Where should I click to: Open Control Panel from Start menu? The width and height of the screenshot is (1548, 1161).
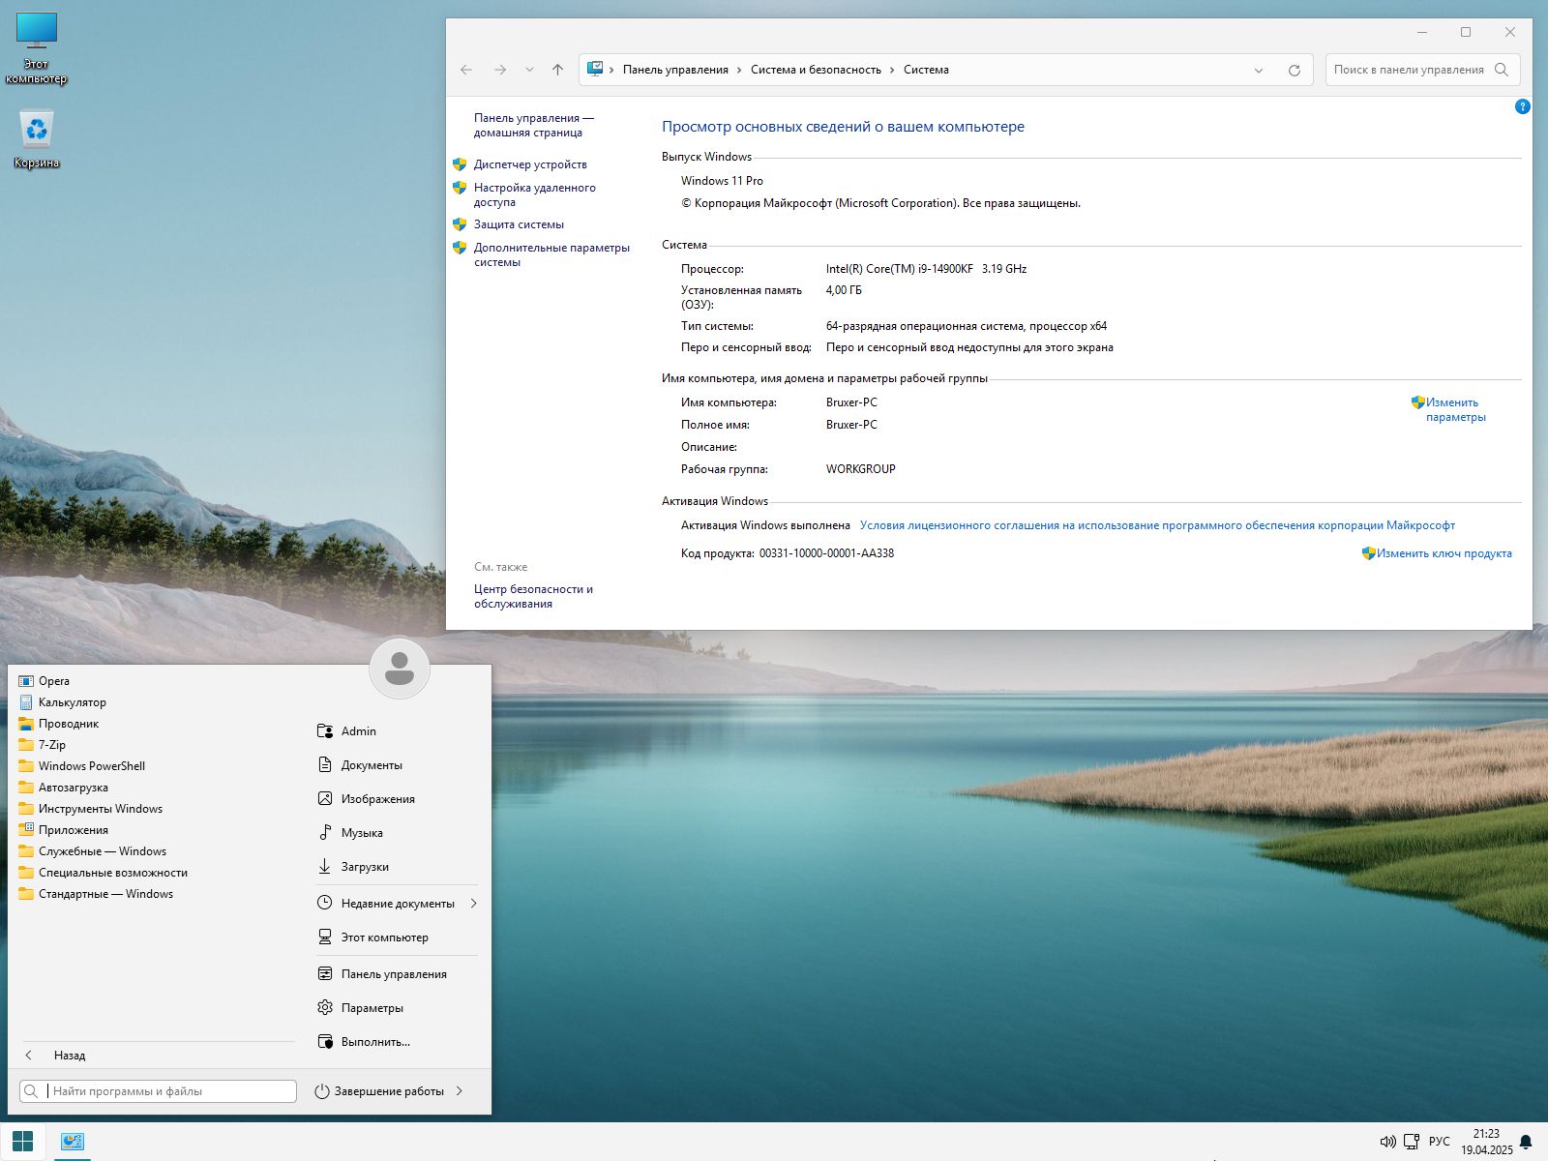point(393,974)
